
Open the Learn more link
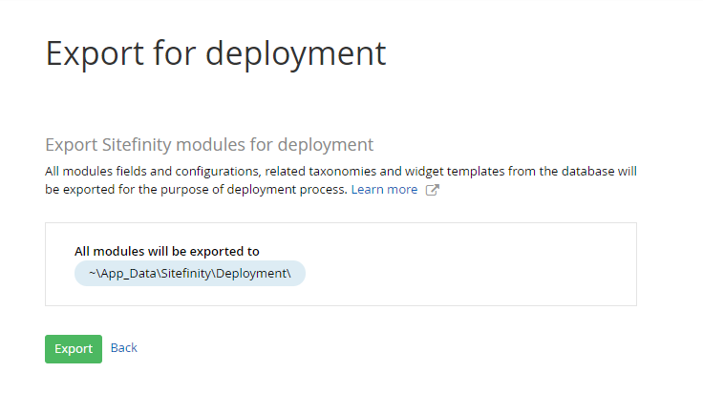tap(384, 189)
